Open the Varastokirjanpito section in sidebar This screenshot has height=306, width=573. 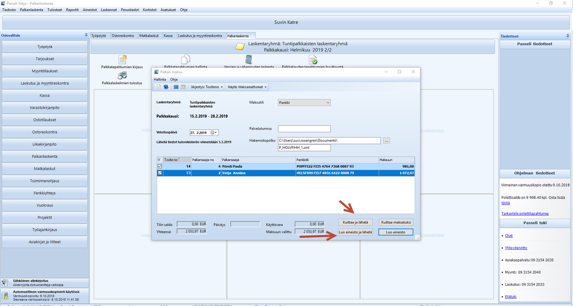click(x=45, y=108)
